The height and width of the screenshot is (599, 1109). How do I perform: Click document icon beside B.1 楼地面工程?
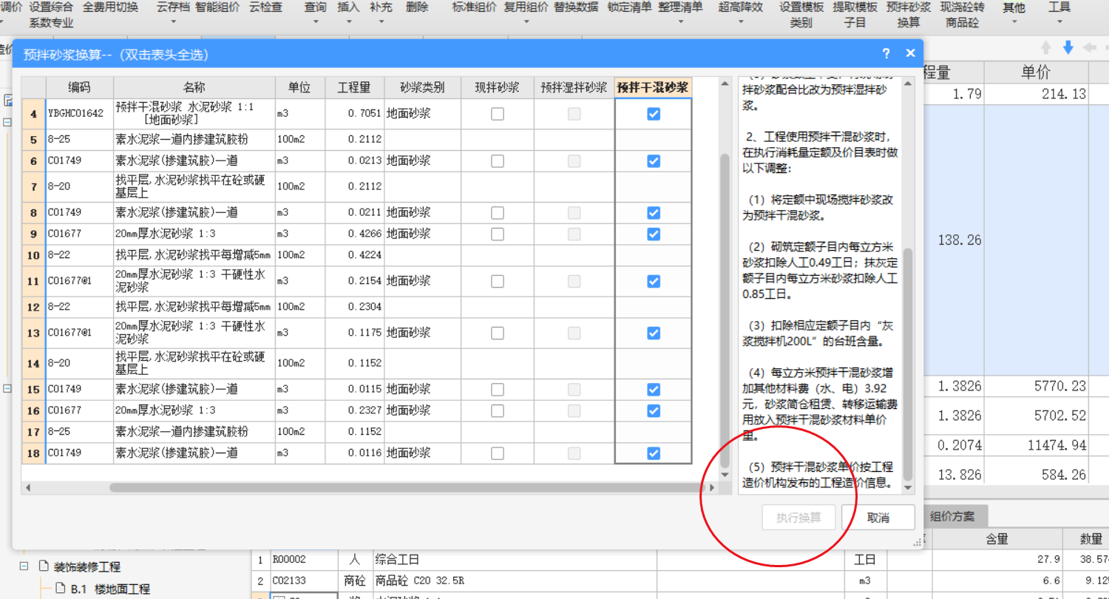(x=62, y=589)
